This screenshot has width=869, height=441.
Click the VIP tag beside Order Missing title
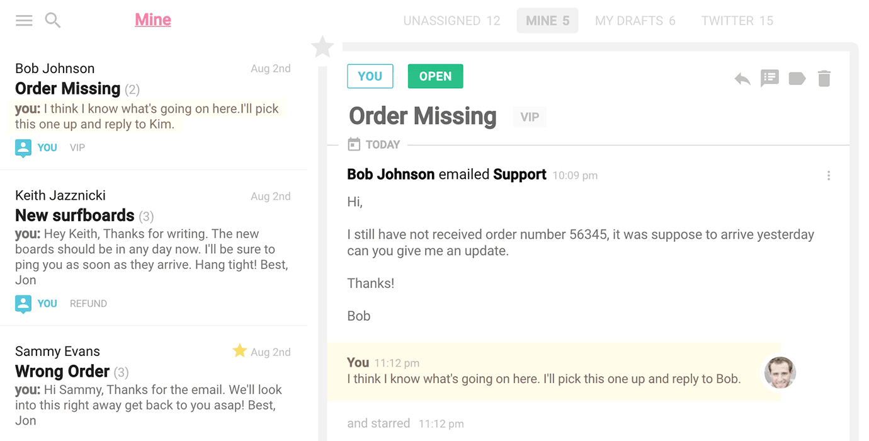pyautogui.click(x=530, y=117)
